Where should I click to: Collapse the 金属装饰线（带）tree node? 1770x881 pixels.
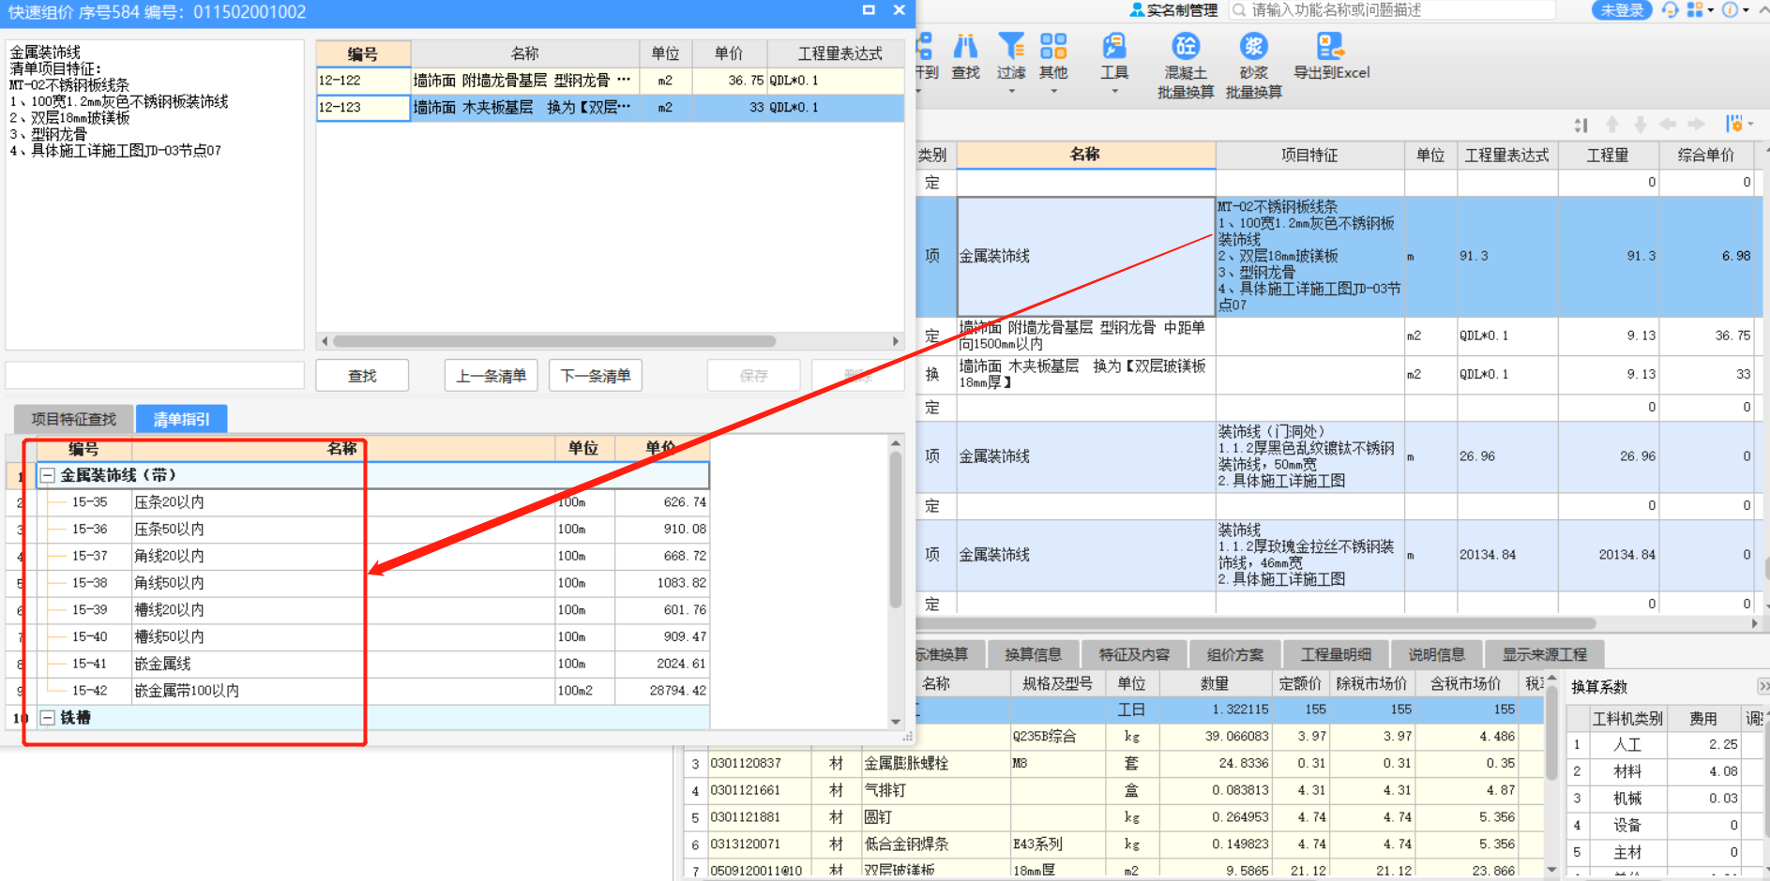(x=47, y=475)
